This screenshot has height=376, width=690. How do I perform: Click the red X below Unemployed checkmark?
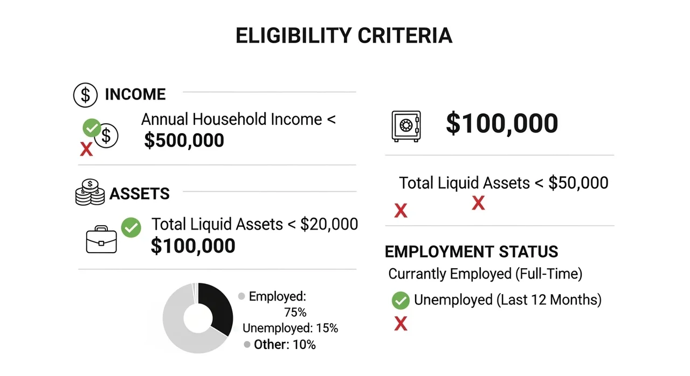tap(401, 323)
